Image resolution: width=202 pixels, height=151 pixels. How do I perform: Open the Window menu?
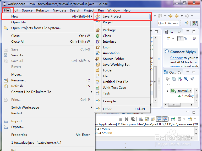pos(113,10)
